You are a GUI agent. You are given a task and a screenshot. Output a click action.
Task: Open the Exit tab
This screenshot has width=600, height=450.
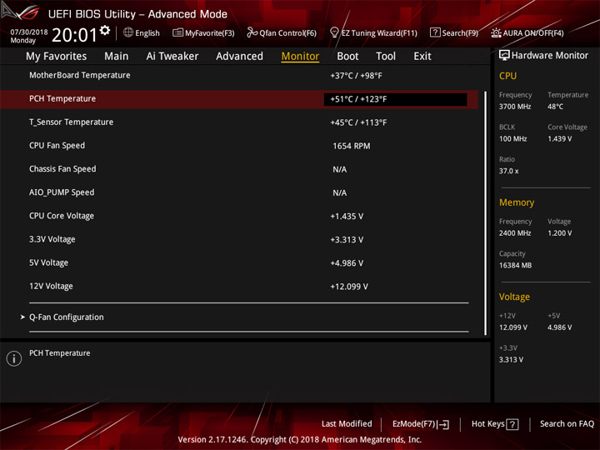[422, 57]
